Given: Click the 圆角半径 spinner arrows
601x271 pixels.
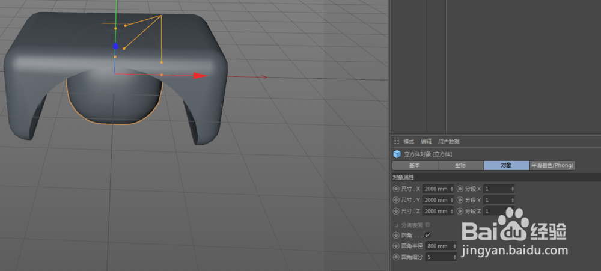Looking at the screenshot, I should pos(455,246).
